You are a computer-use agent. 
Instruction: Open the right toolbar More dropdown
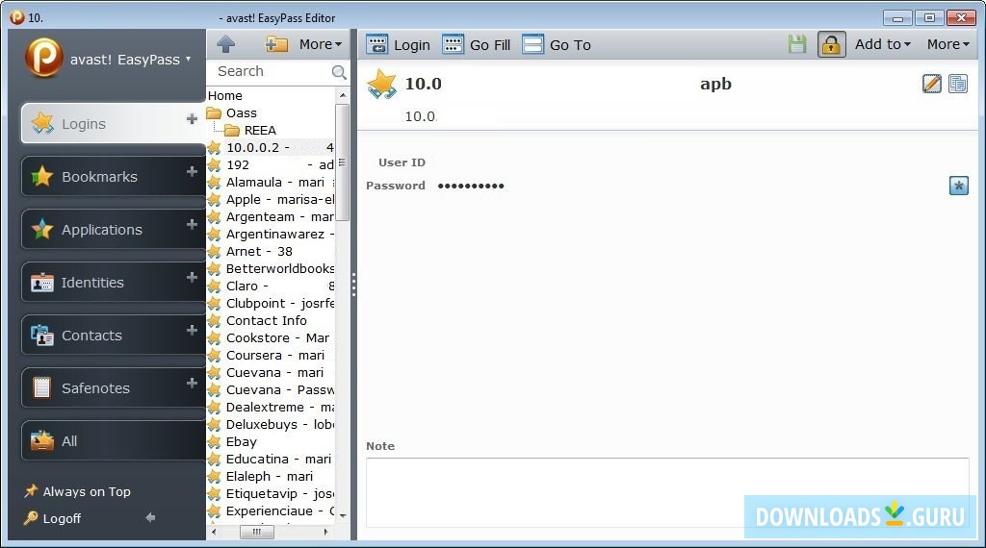click(x=948, y=44)
